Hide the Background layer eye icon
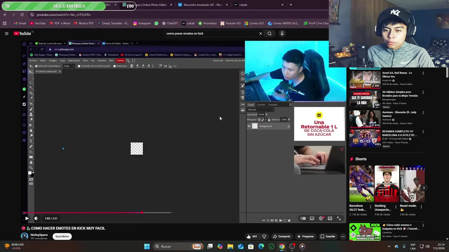Screen dimensions: 449x252 pos(249,126)
